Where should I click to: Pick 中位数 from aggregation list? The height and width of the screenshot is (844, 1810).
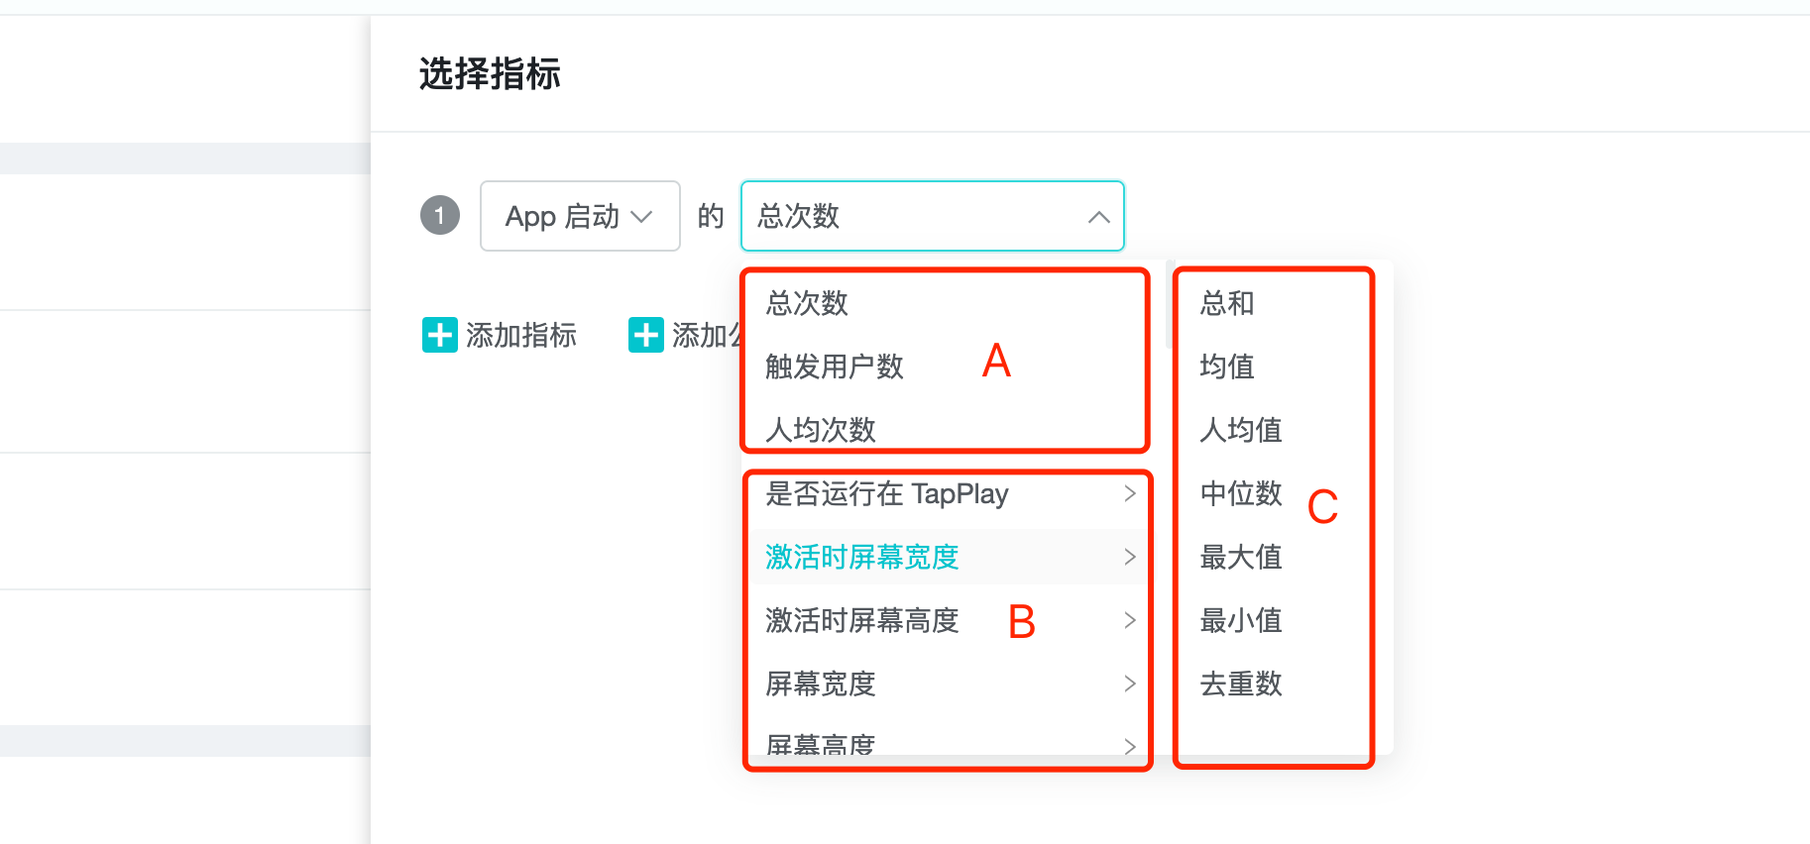1241,493
